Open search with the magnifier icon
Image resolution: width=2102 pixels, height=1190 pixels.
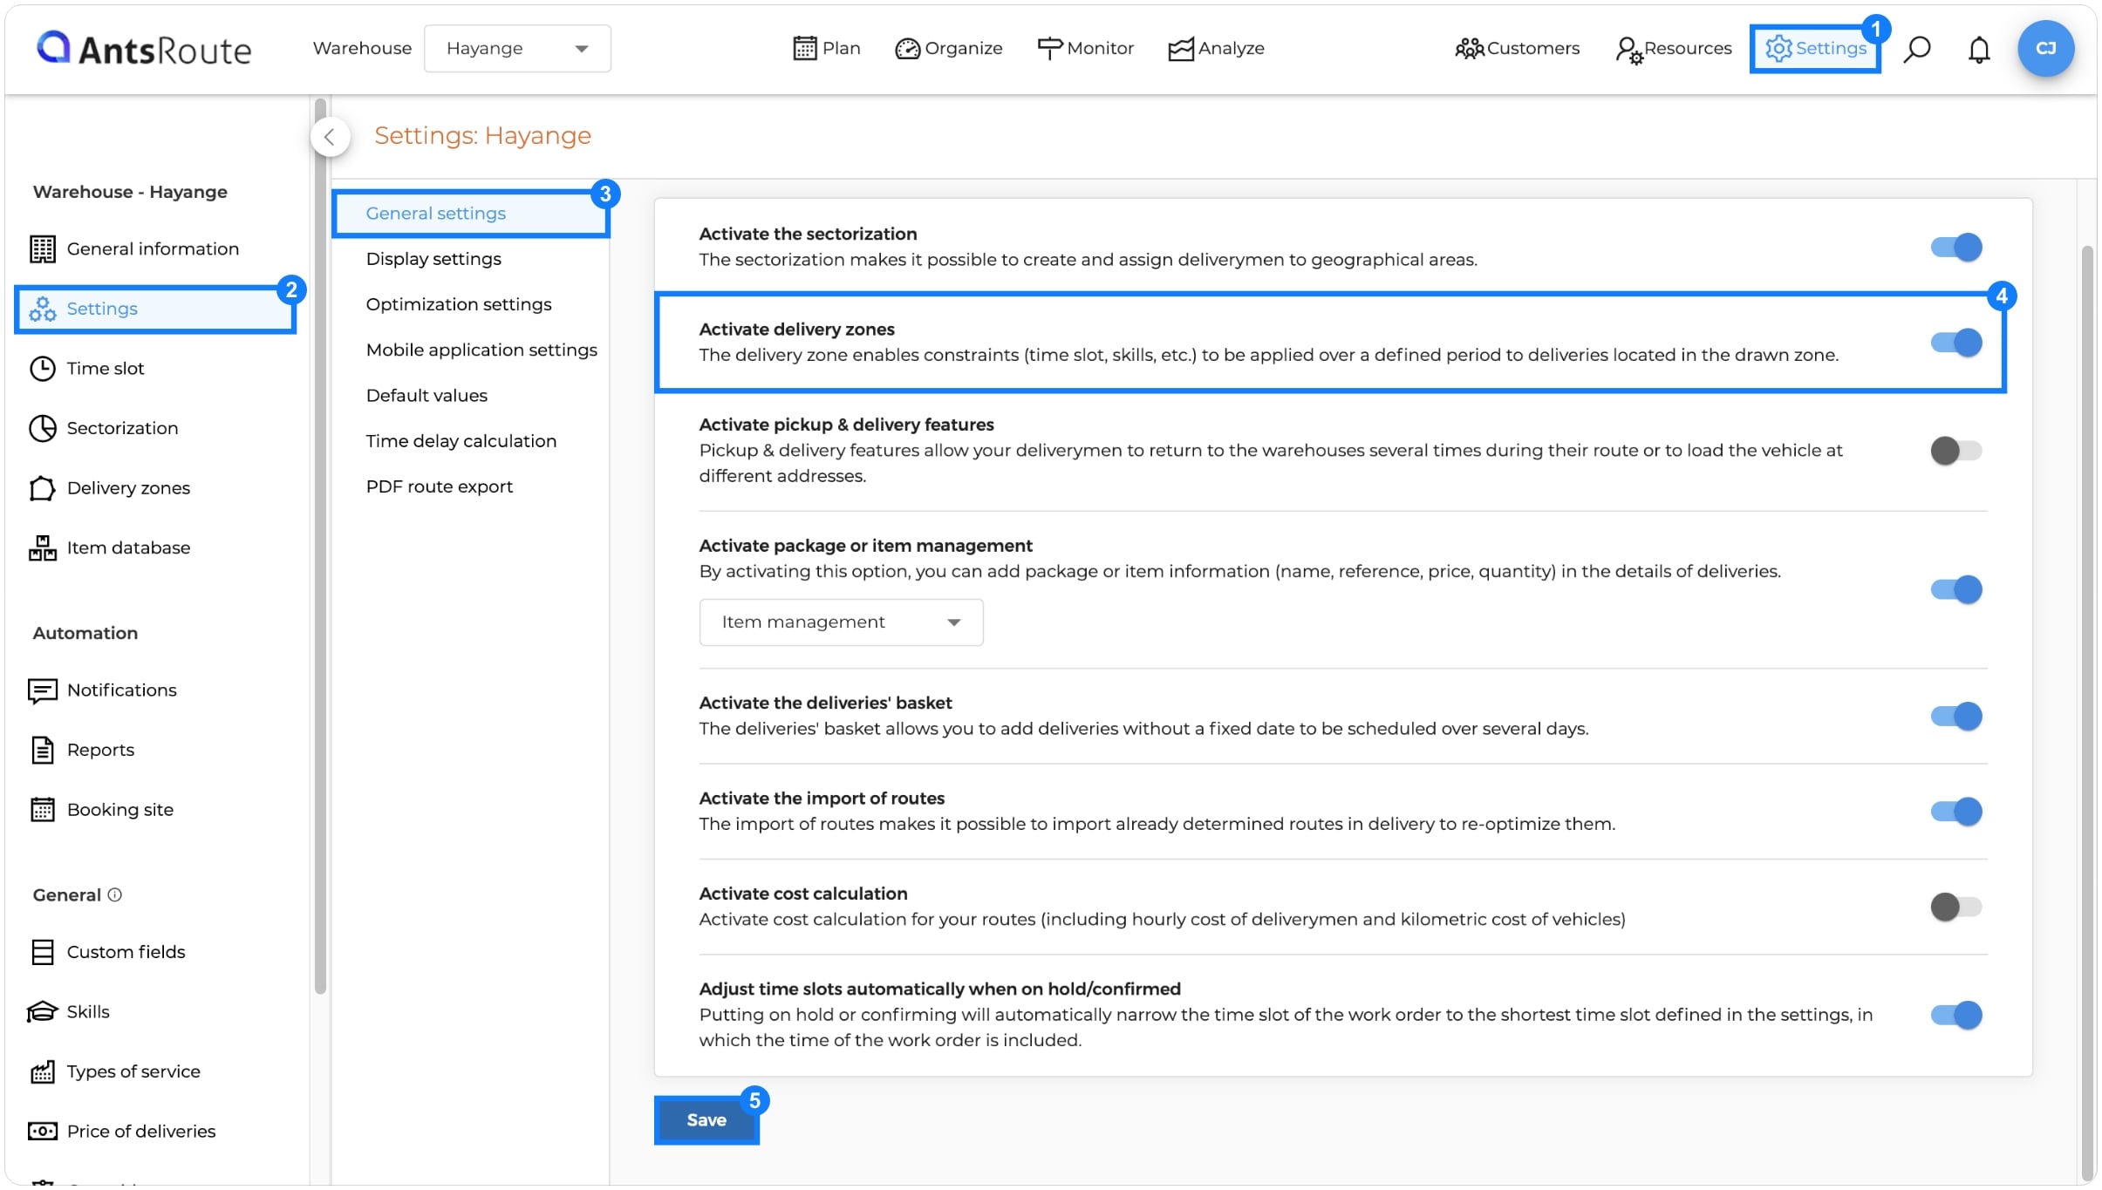(x=1916, y=49)
